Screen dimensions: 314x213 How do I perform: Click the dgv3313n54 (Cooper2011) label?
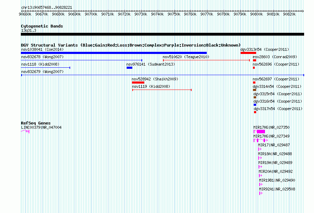pos(265,49)
